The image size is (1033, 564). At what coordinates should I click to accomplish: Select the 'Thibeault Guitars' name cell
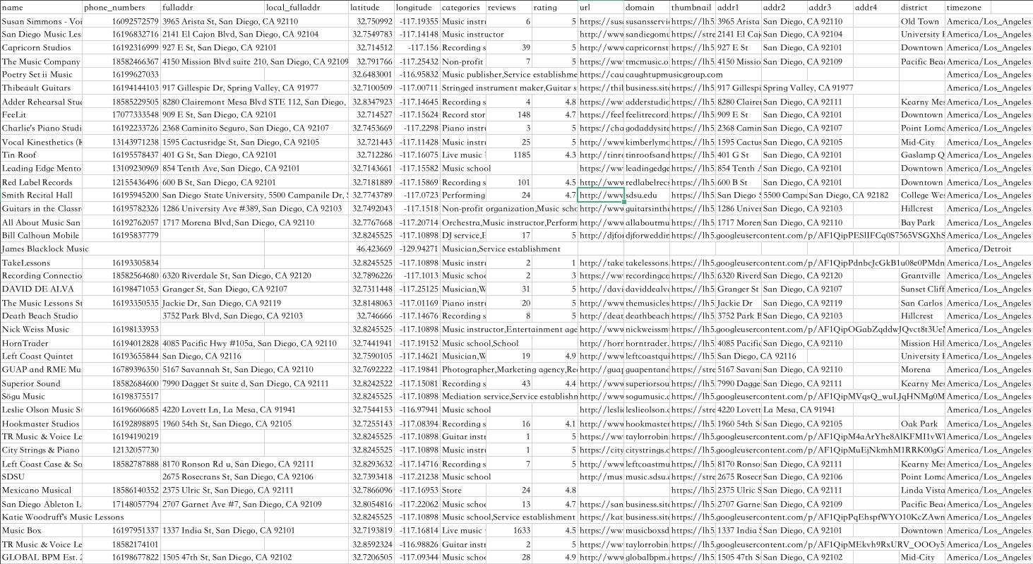(x=41, y=88)
